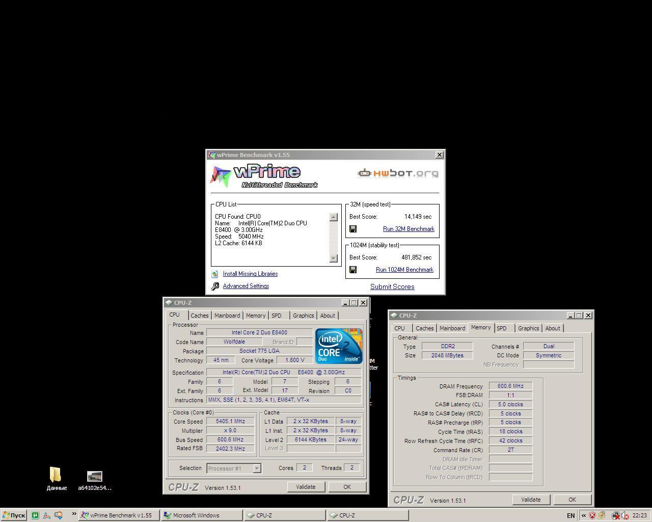Click the Core Voltage value 1.800 V
The image size is (652, 522).
tap(294, 360)
